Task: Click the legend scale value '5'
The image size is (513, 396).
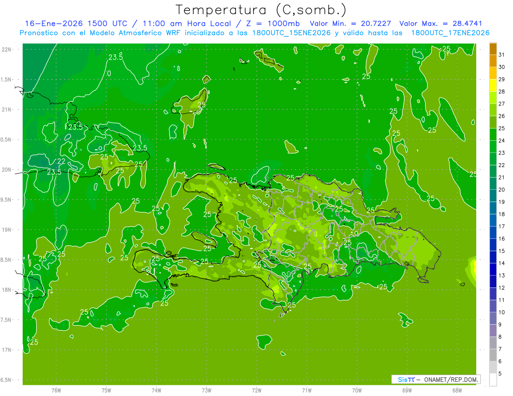Action: coord(500,374)
